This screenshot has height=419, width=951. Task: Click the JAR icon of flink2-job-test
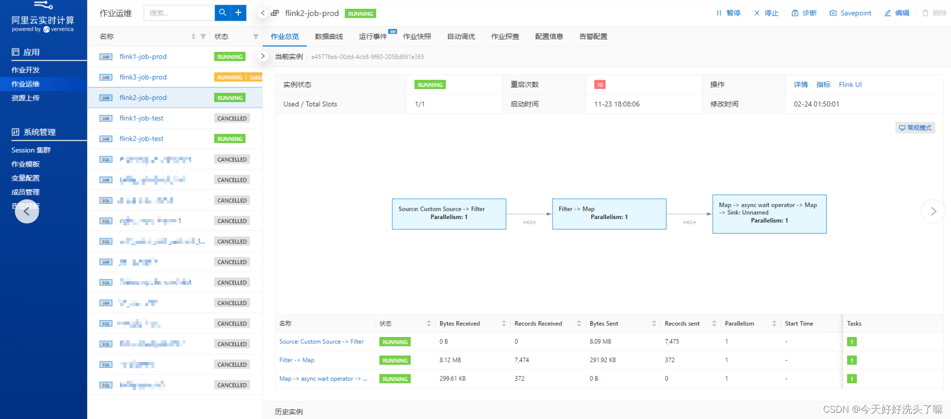106,139
